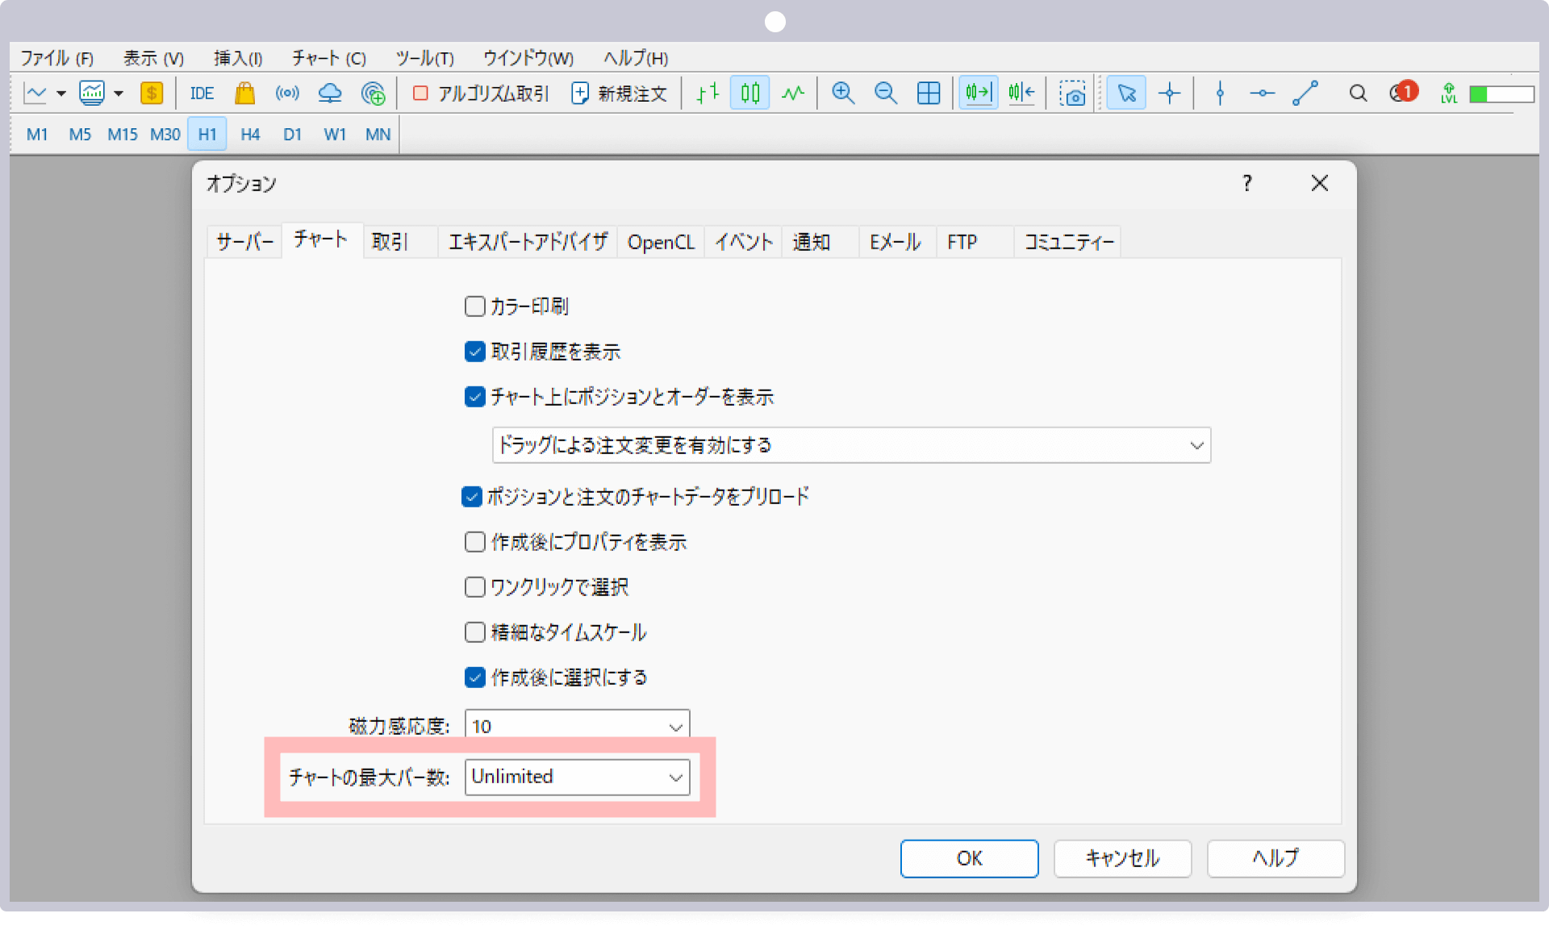Switch to the コミュニティー tab
1549x930 pixels.
click(1068, 242)
